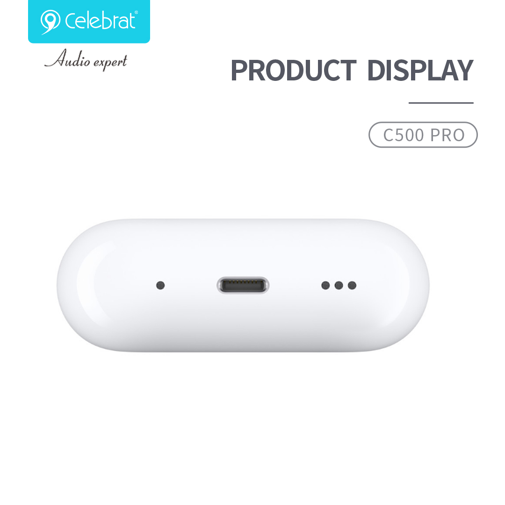The width and height of the screenshot is (505, 505).
Task: Click the "C500" text in badge
Action: [403, 135]
